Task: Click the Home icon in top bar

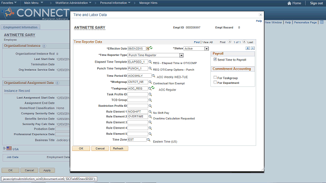Action: 289,3
